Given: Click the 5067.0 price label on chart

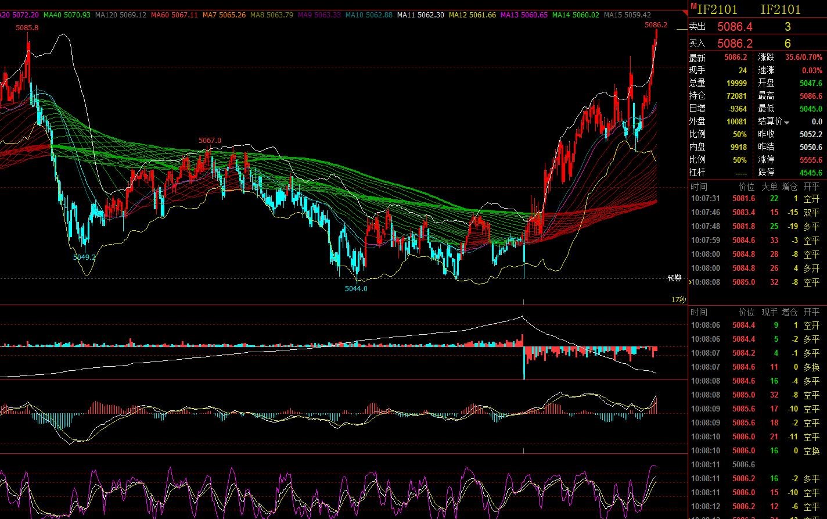Looking at the screenshot, I should [x=210, y=141].
